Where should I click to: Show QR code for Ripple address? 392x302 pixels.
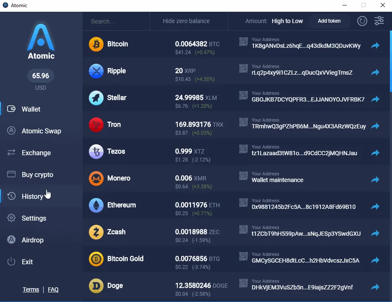click(x=244, y=68)
